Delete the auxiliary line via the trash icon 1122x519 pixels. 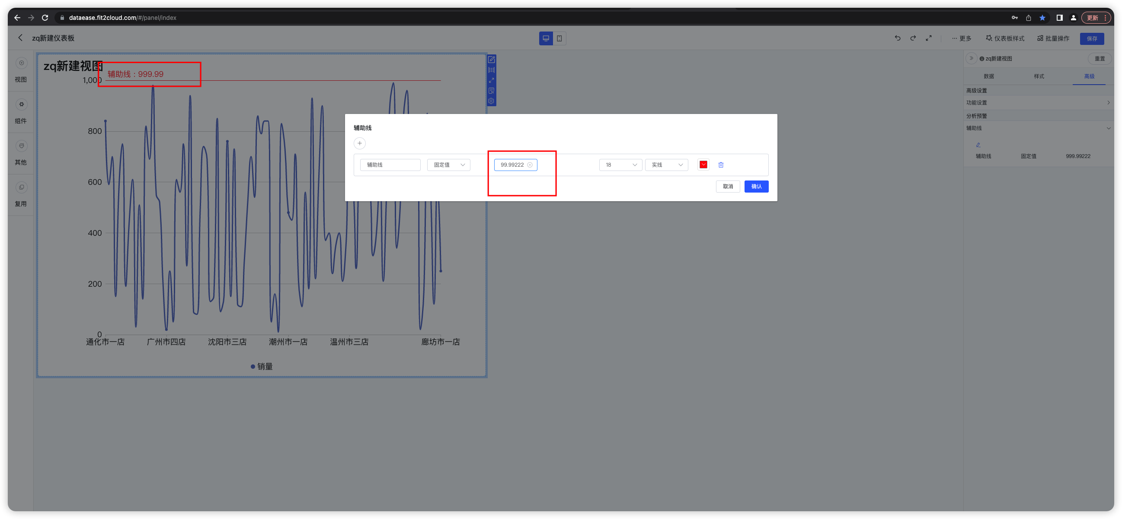tap(721, 165)
